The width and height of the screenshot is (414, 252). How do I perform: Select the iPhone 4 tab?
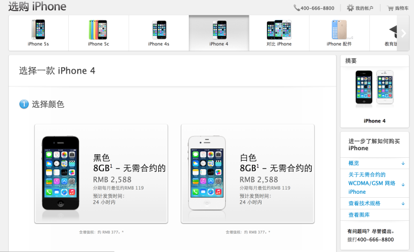(219, 33)
